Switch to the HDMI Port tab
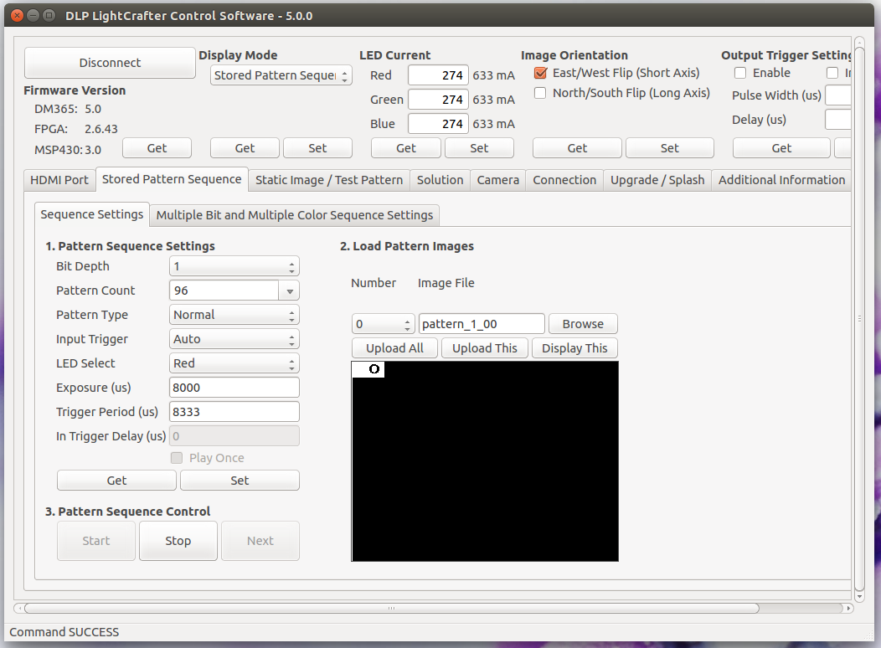The image size is (881, 648). point(59,180)
